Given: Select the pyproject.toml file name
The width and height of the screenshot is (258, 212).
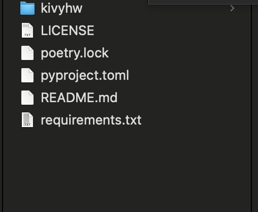Looking at the screenshot, I should click(85, 76).
